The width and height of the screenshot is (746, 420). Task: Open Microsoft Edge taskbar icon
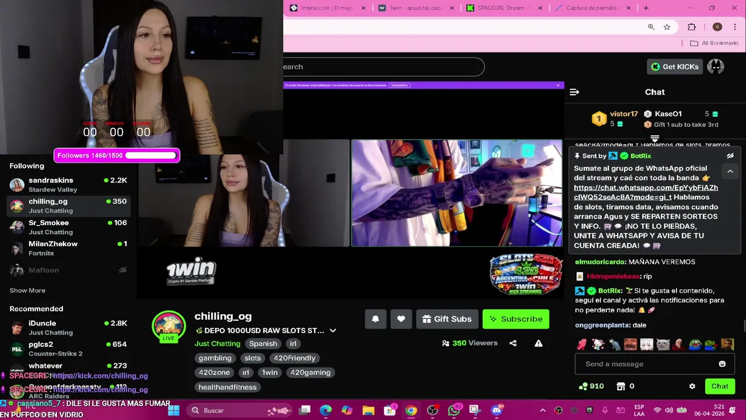(325, 410)
